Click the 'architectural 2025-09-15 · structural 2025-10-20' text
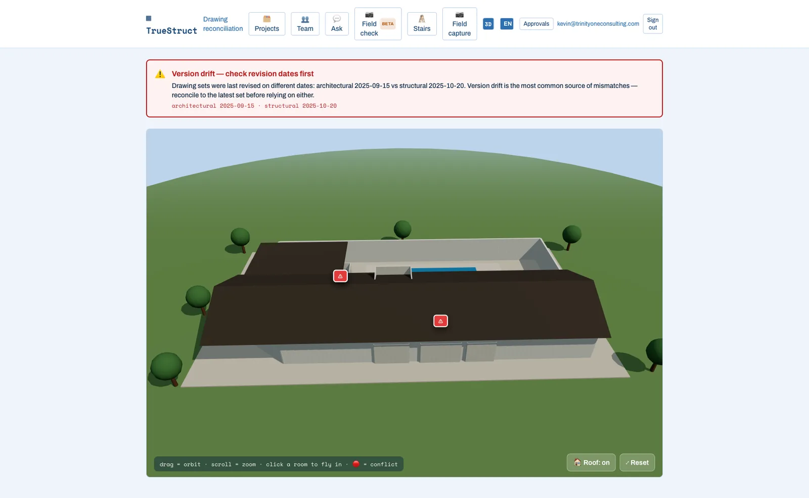The image size is (809, 498). [254, 106]
